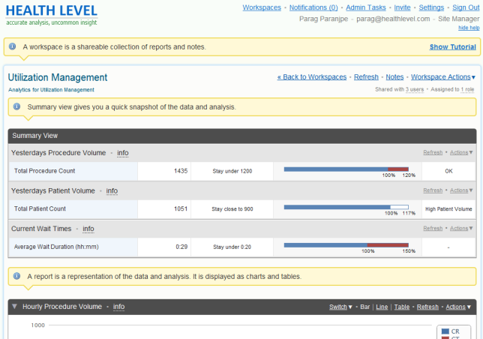The height and width of the screenshot is (339, 483).
Task: Click the Show Tutorial link
Action: 452,46
